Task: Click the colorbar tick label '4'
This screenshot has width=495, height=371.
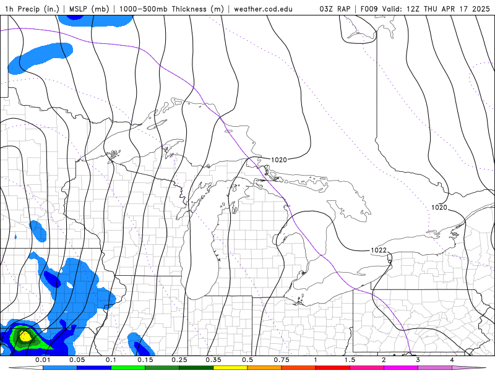Action: tap(452, 360)
